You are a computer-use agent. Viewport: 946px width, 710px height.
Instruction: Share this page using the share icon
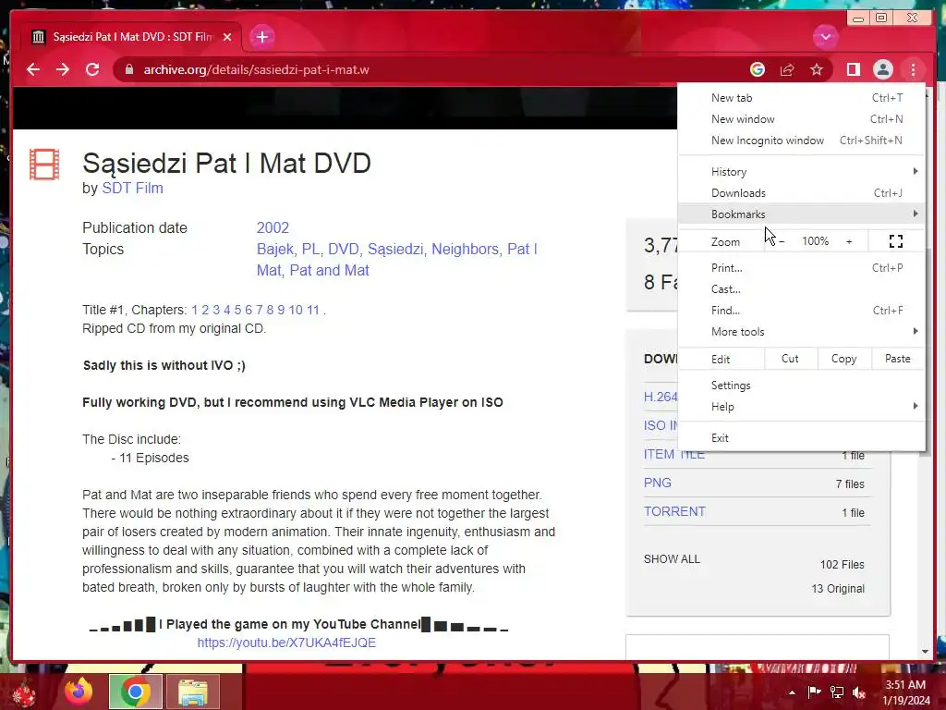(x=787, y=69)
